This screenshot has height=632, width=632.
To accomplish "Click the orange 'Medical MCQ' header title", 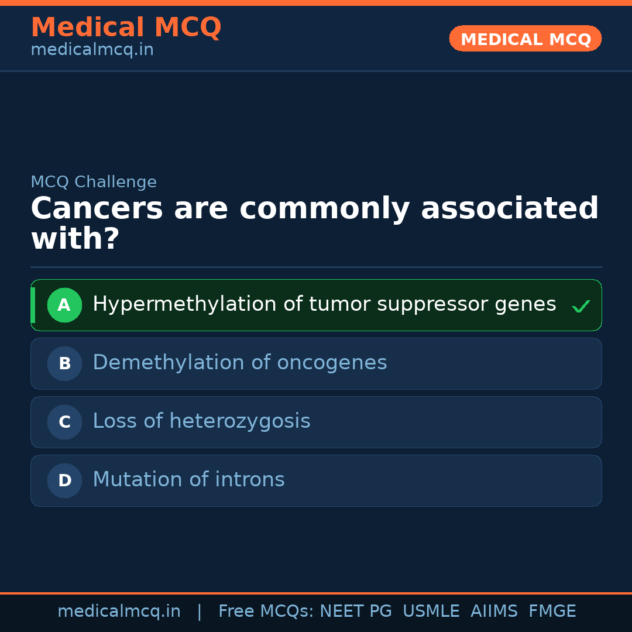I will click(x=126, y=28).
